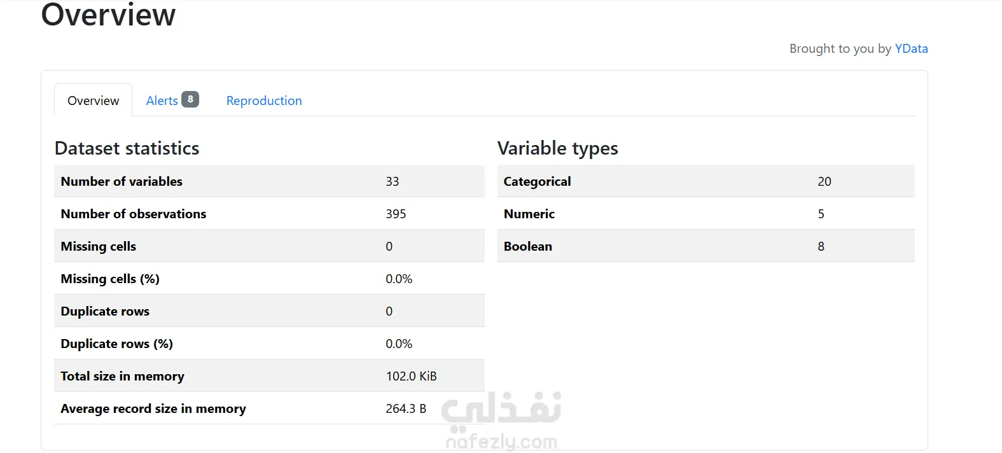This screenshot has height=453, width=1002.
Task: Click Average record size in memory label
Action: (x=153, y=408)
